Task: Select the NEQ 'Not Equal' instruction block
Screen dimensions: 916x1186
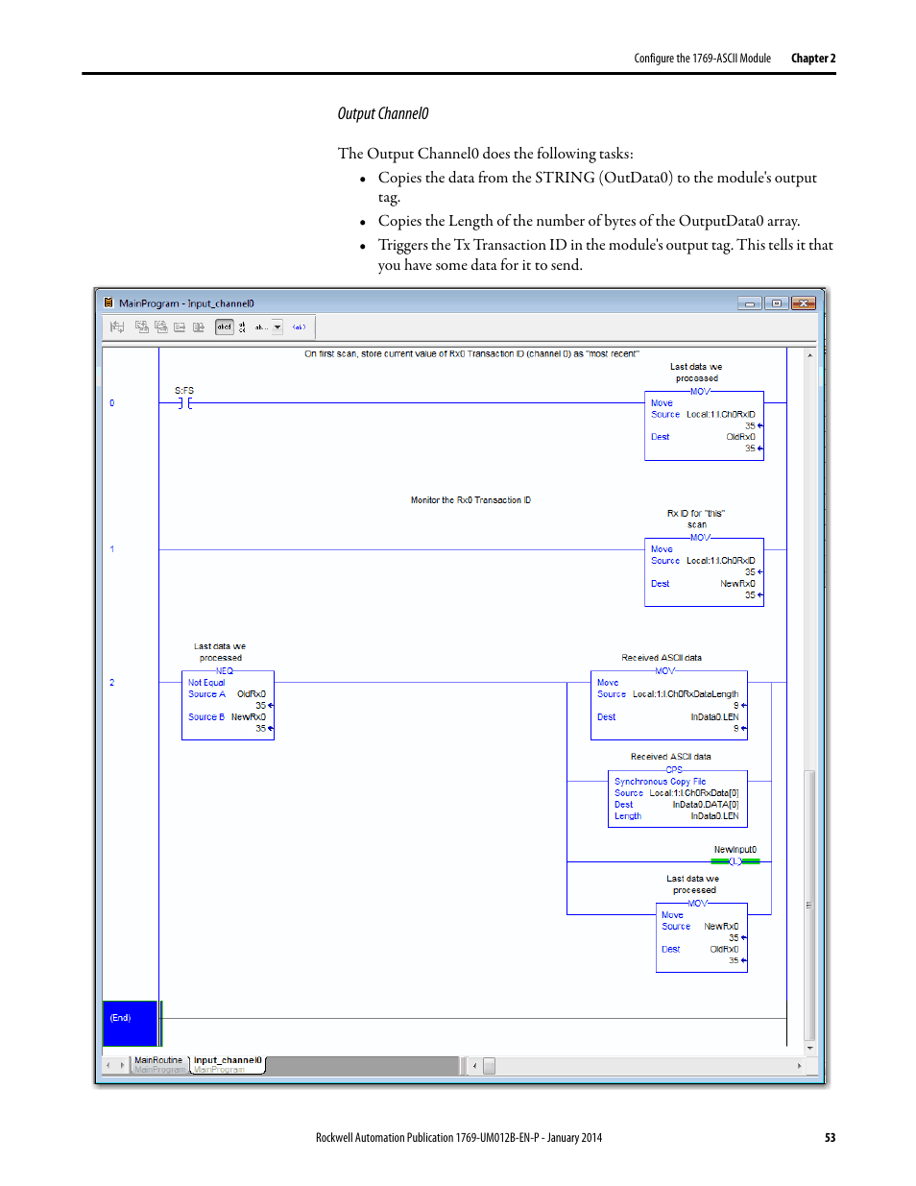Action: pyautogui.click(x=228, y=705)
